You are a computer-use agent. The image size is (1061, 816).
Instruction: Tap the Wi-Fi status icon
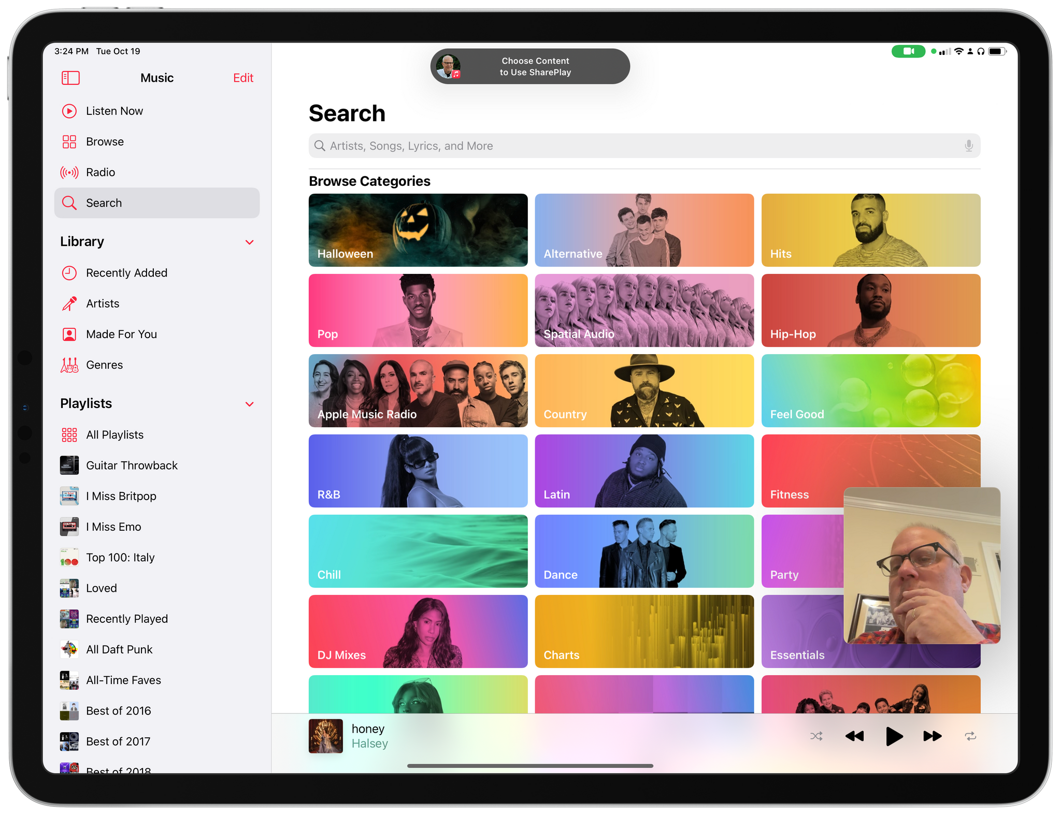[x=959, y=51]
